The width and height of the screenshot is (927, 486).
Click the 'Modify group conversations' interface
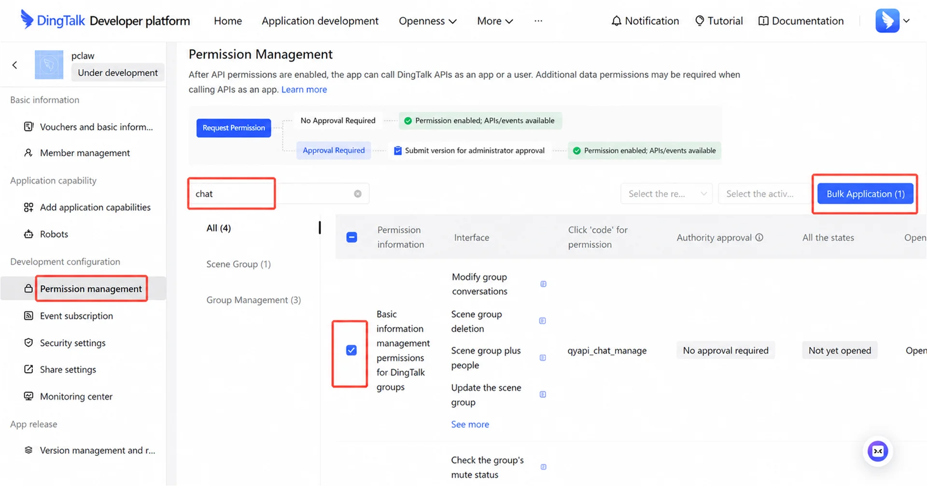point(479,284)
